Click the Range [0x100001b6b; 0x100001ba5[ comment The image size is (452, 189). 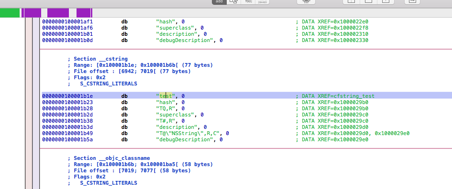point(141,164)
